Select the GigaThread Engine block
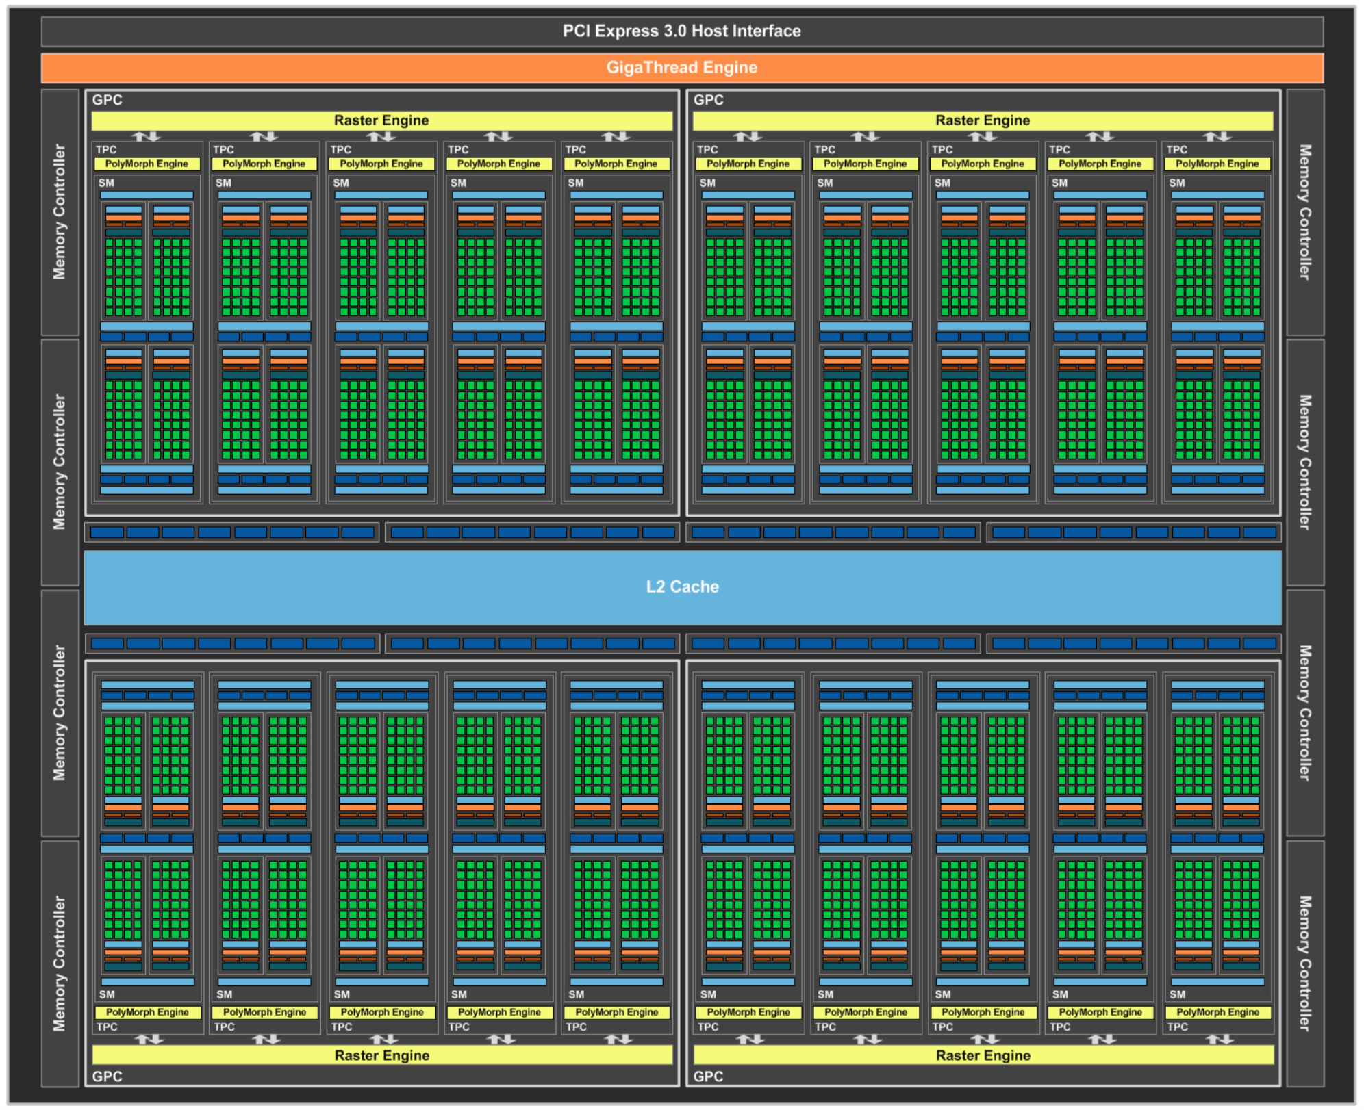Image resolution: width=1364 pixels, height=1110 pixels. coord(682,68)
